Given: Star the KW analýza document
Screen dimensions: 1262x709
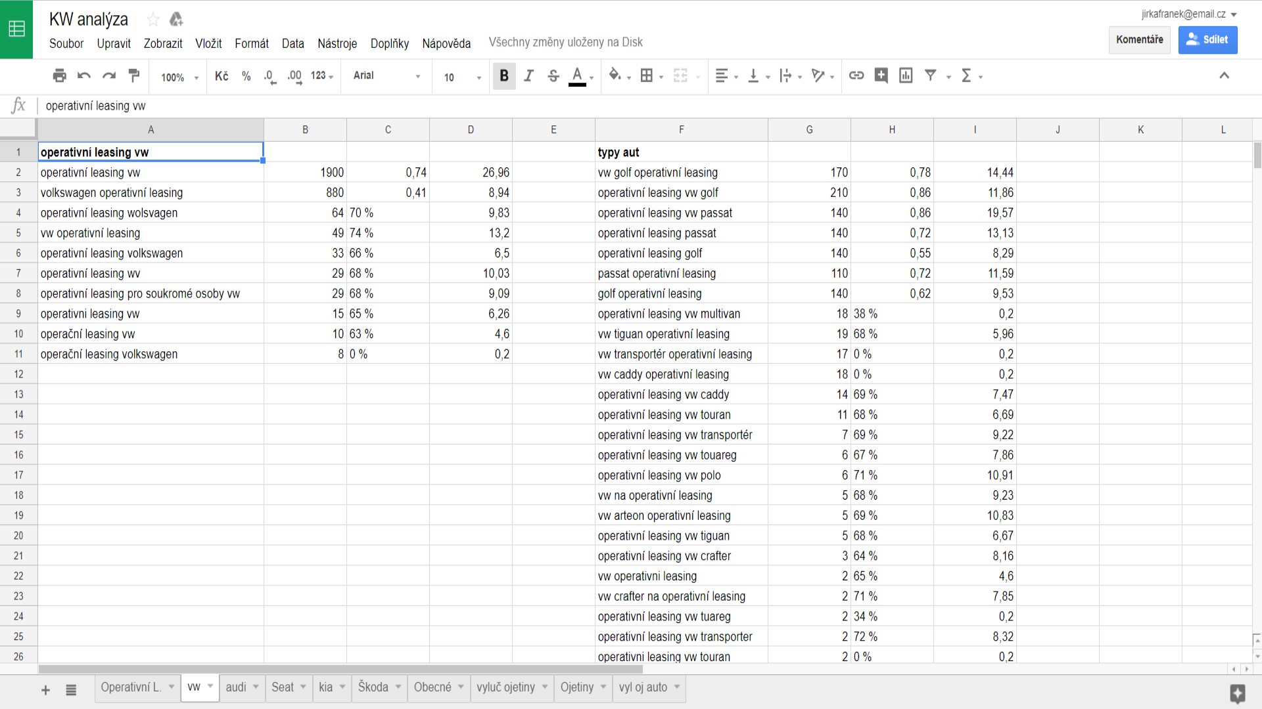Looking at the screenshot, I should (x=152, y=19).
